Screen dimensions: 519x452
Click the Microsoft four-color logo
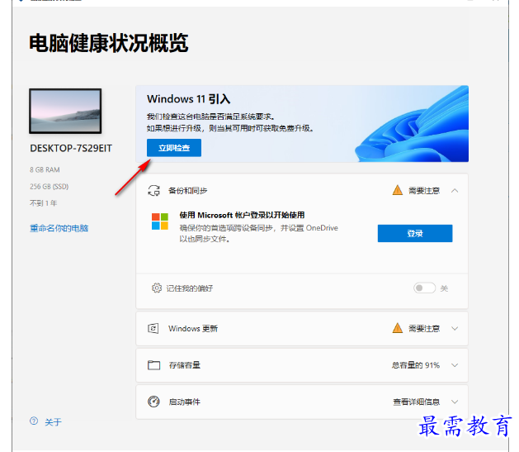pyautogui.click(x=160, y=221)
